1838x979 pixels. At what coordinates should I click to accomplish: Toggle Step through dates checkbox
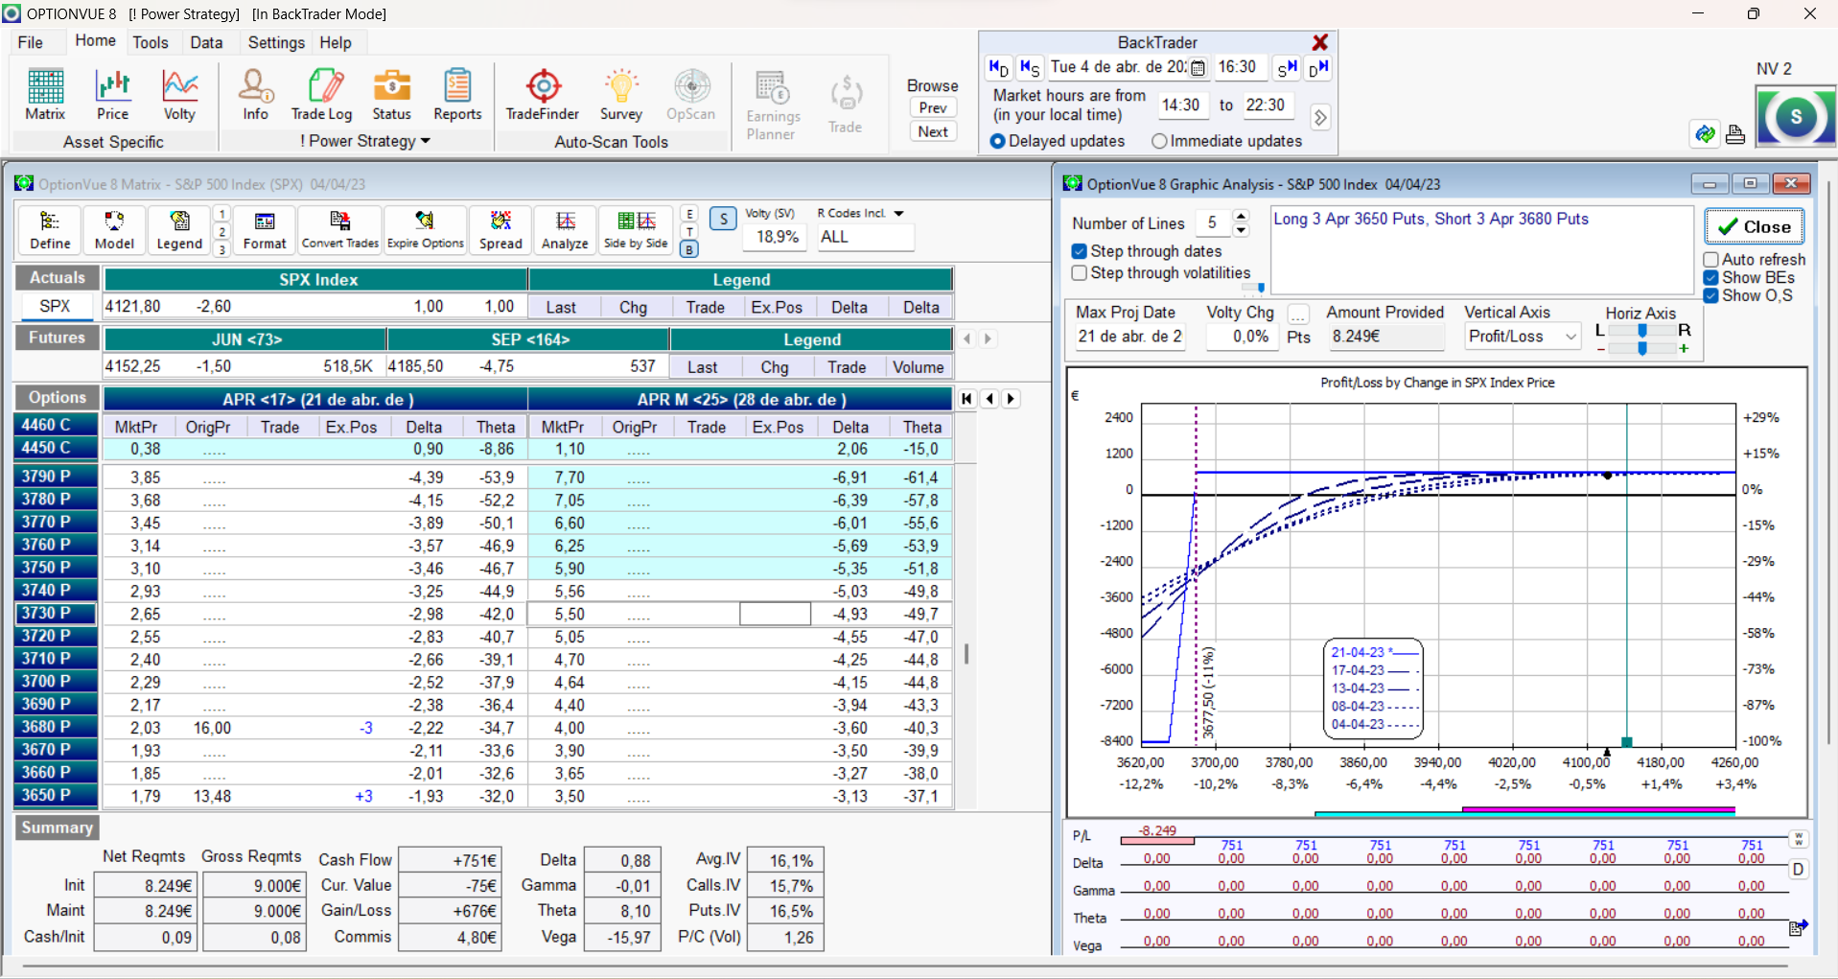[x=1080, y=251]
